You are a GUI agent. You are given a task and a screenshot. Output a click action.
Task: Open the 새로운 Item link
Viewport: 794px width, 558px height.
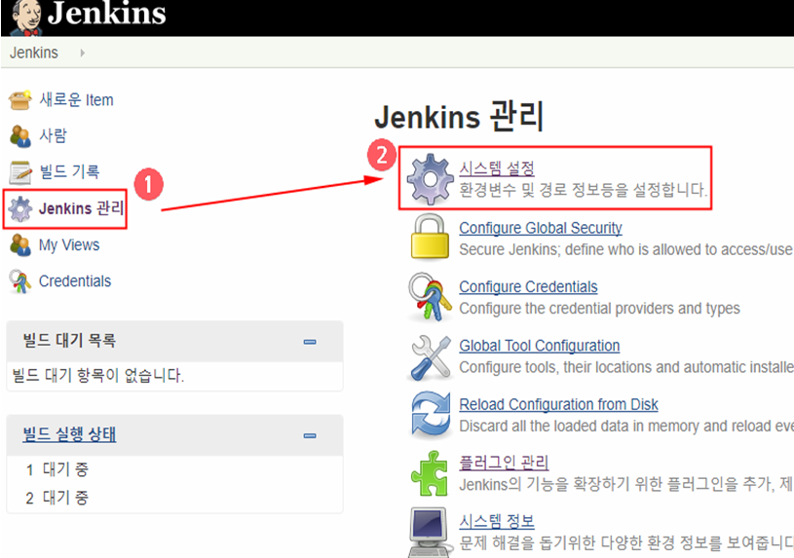76,99
